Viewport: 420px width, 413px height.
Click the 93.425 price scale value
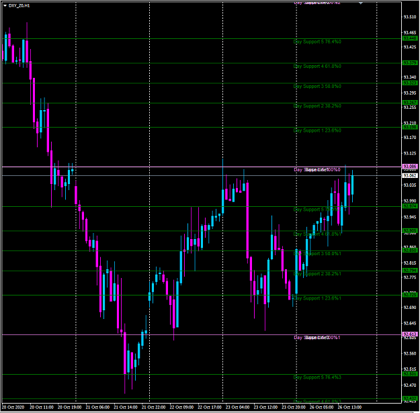coord(410,47)
